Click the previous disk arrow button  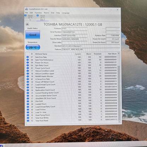click(x=27, y=24)
